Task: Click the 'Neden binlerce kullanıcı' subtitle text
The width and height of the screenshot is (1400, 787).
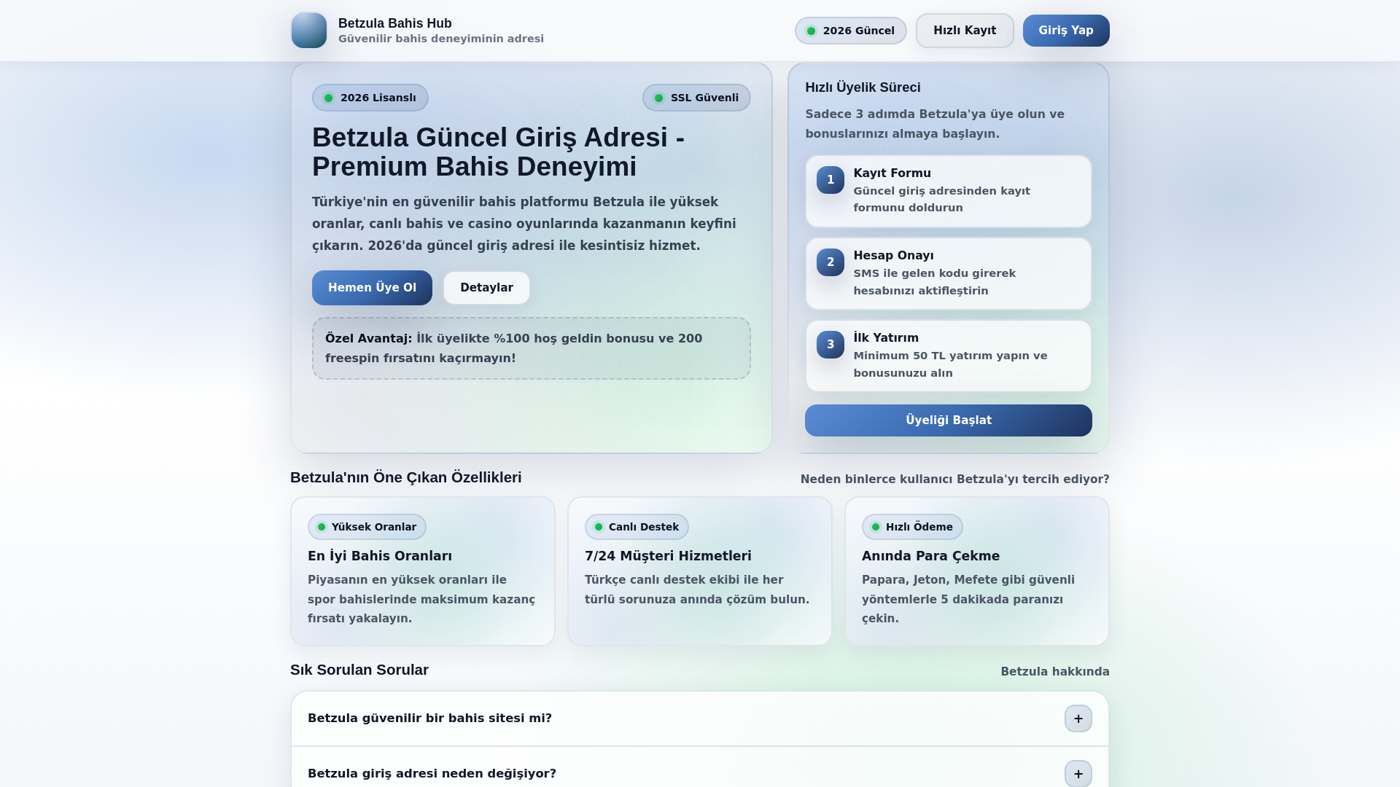Action: coord(954,479)
